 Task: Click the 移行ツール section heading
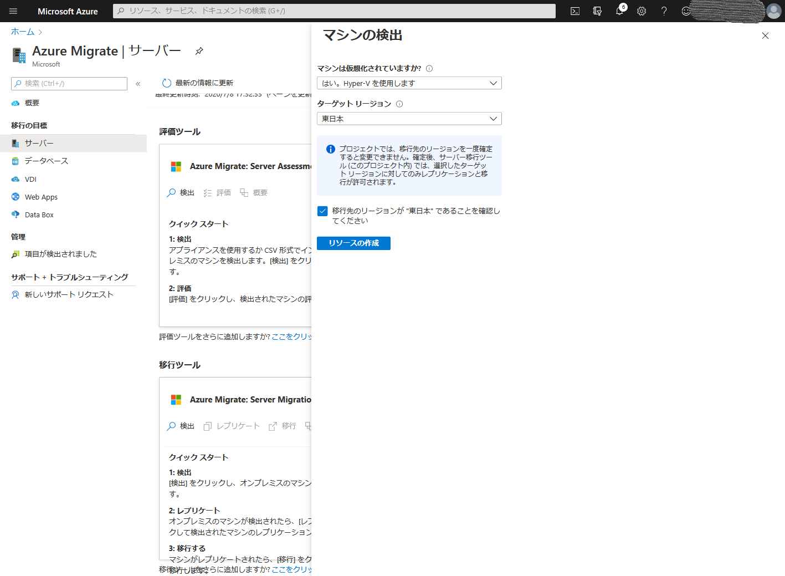[x=180, y=365]
